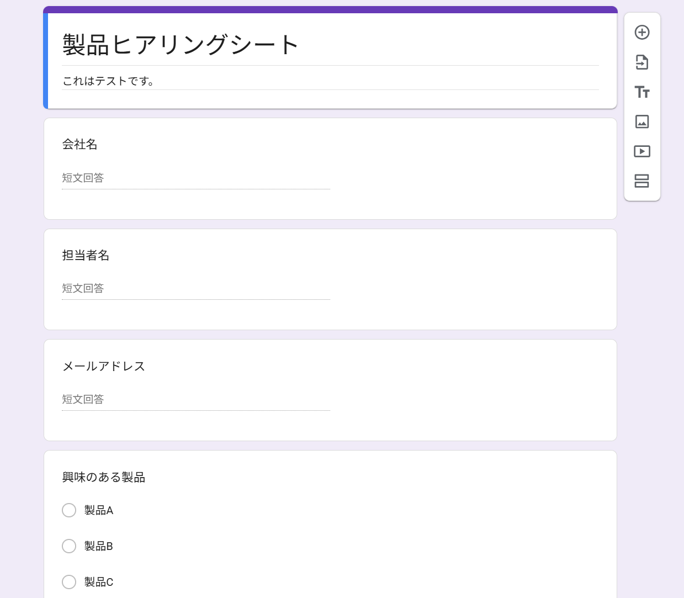684x598 pixels.
Task: Click the short answer field under 会社名
Action: point(195,178)
